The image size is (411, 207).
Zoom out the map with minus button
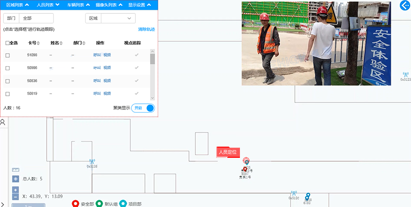tap(16, 197)
